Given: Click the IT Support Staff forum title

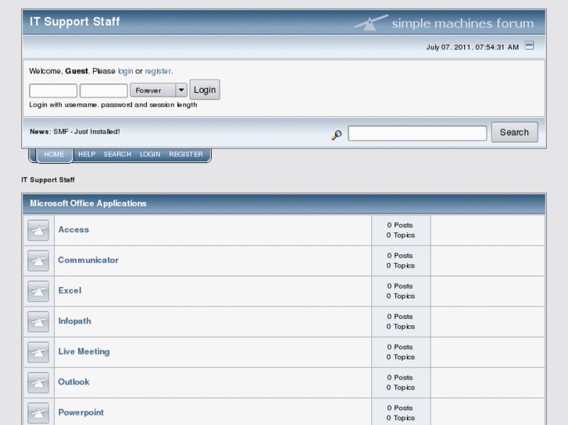Looking at the screenshot, I should point(75,21).
